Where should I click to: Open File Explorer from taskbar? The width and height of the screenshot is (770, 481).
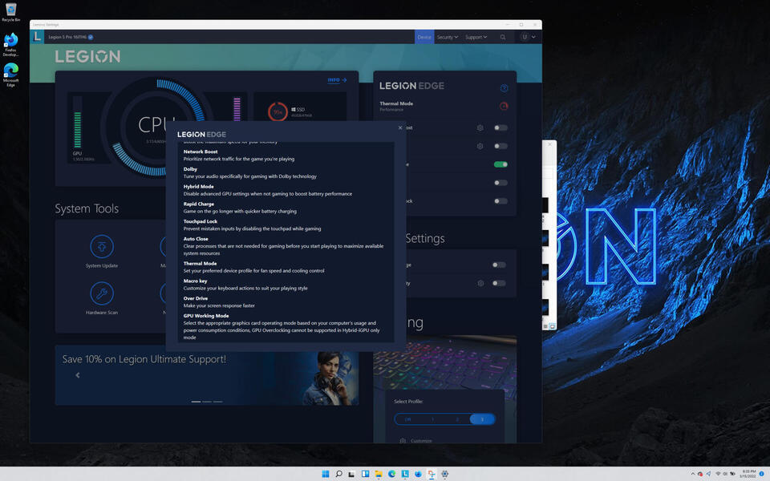click(x=379, y=474)
